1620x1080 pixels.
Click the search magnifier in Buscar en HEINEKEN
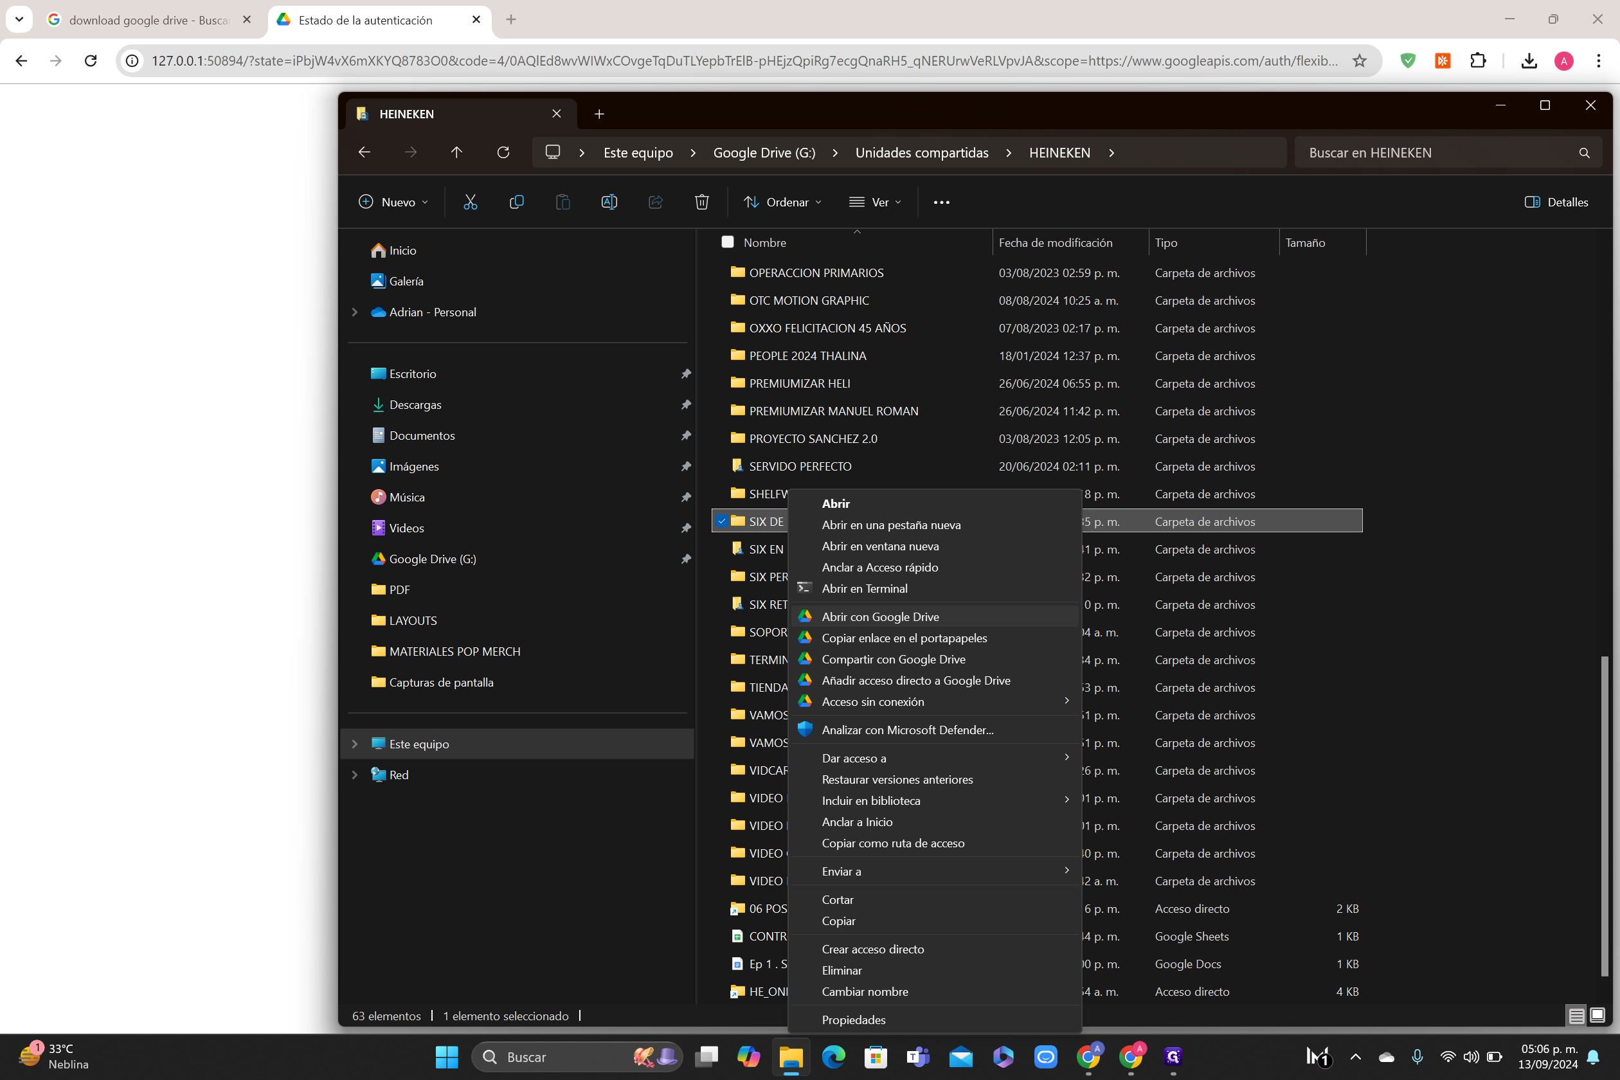coord(1584,153)
